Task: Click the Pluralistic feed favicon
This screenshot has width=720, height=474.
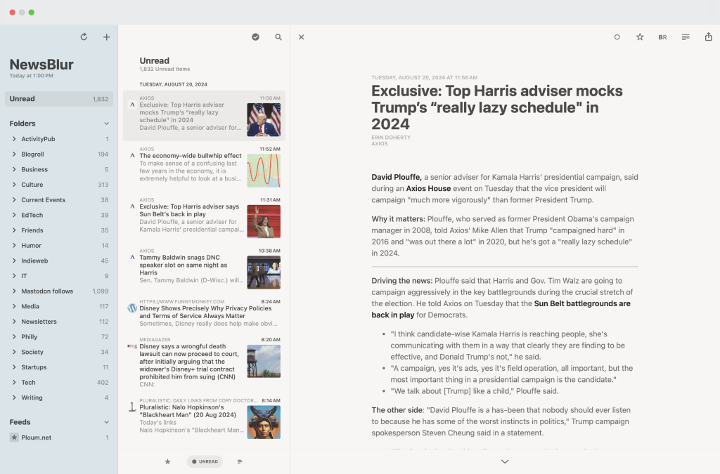Action: point(132,407)
